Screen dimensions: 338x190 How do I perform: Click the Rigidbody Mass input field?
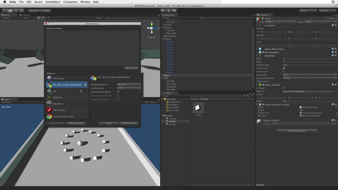pos(310,59)
